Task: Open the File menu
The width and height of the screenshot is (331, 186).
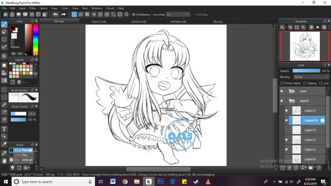Action: (4, 8)
